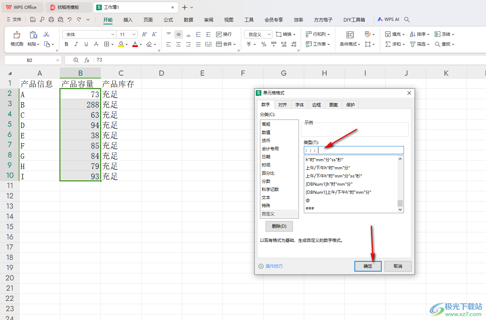Click the Undo arrow icon
The image size is (486, 320).
coord(70,19)
